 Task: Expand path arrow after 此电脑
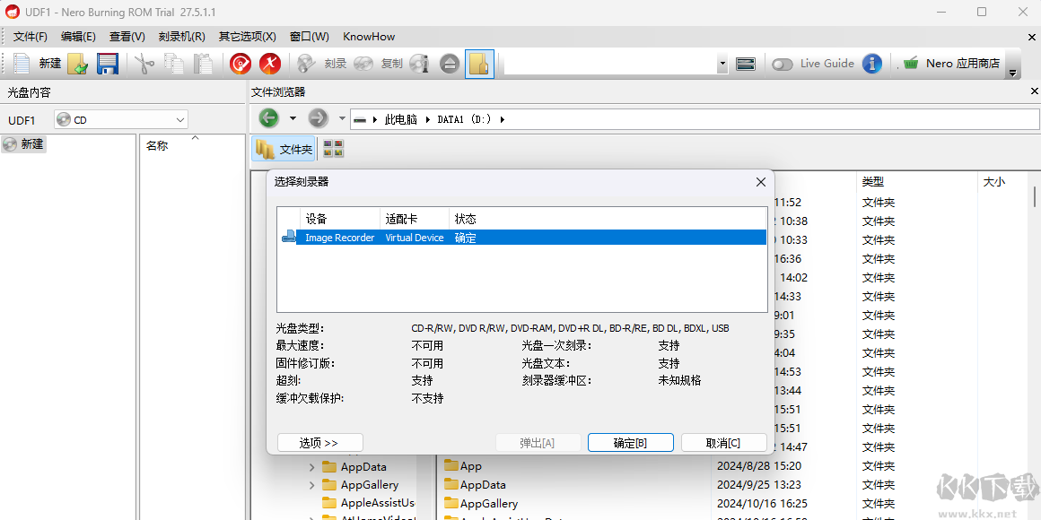pos(428,119)
